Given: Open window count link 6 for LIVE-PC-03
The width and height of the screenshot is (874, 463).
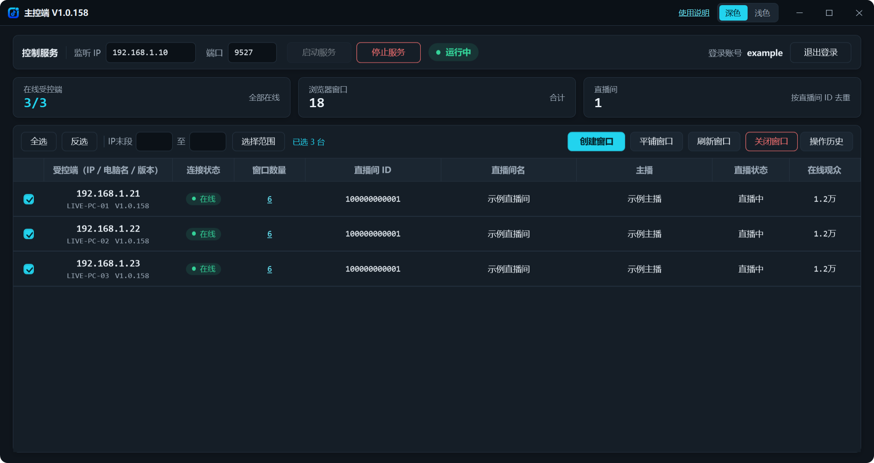Looking at the screenshot, I should tap(269, 269).
